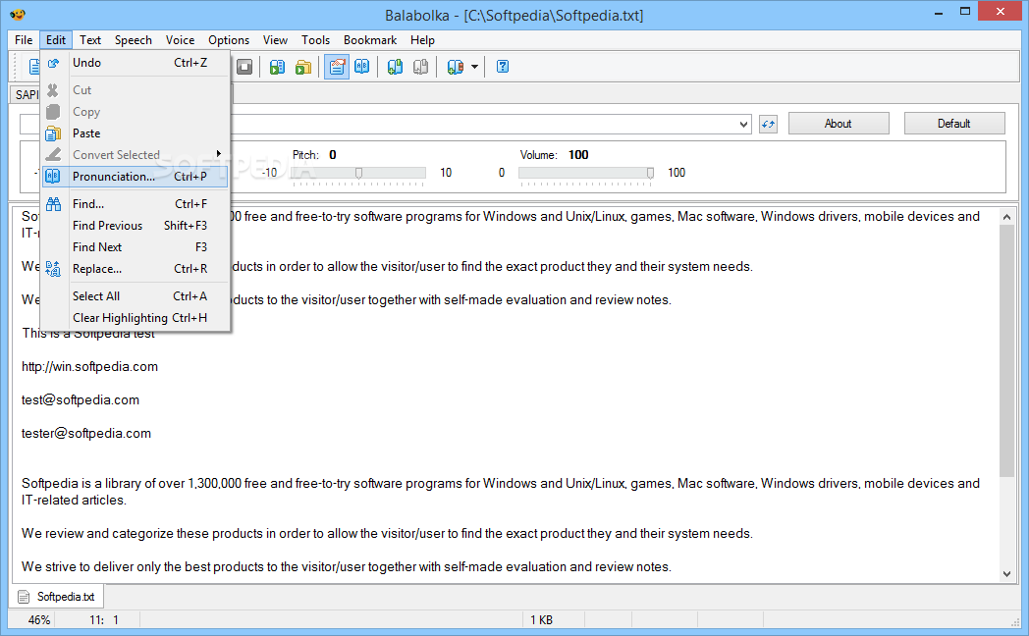Open the voice selection combo box arrow
Viewport: 1029px width, 636px height.
(x=743, y=124)
